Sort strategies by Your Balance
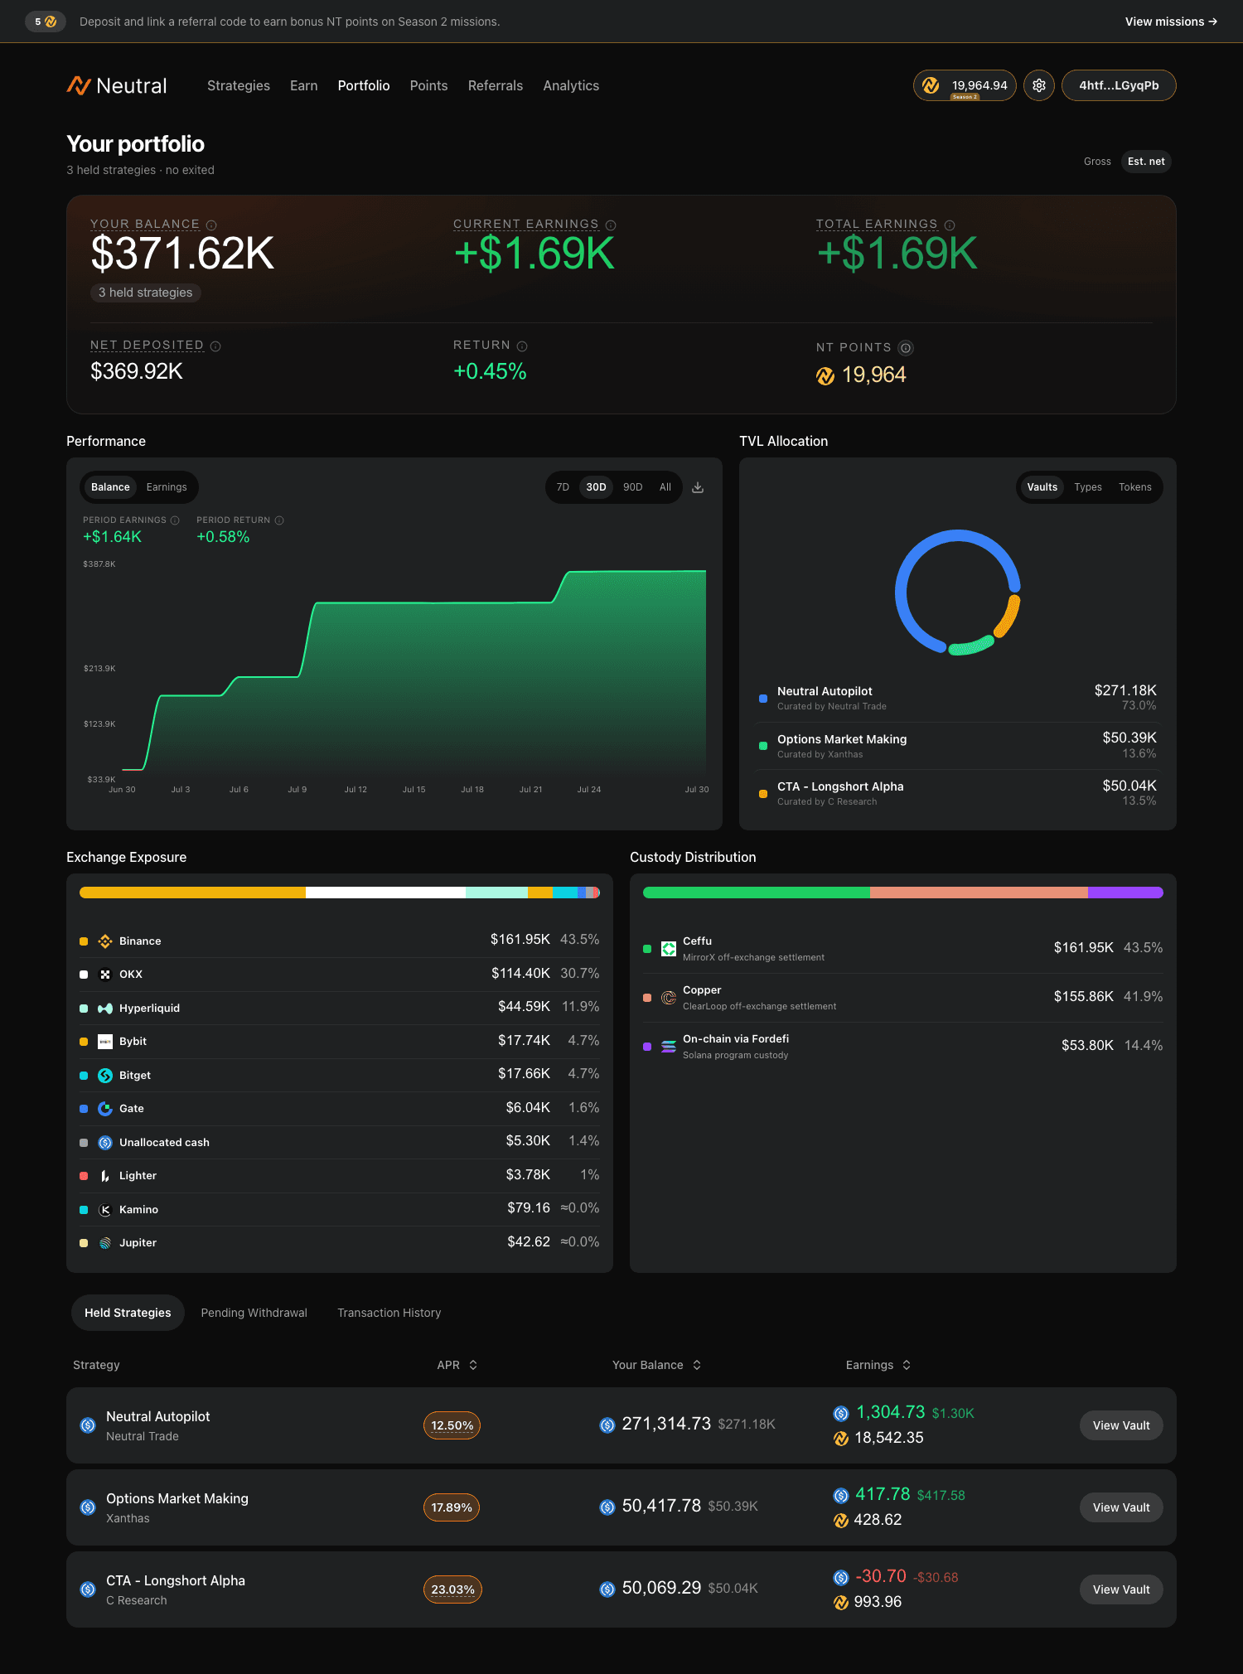This screenshot has width=1243, height=1674. click(x=657, y=1365)
